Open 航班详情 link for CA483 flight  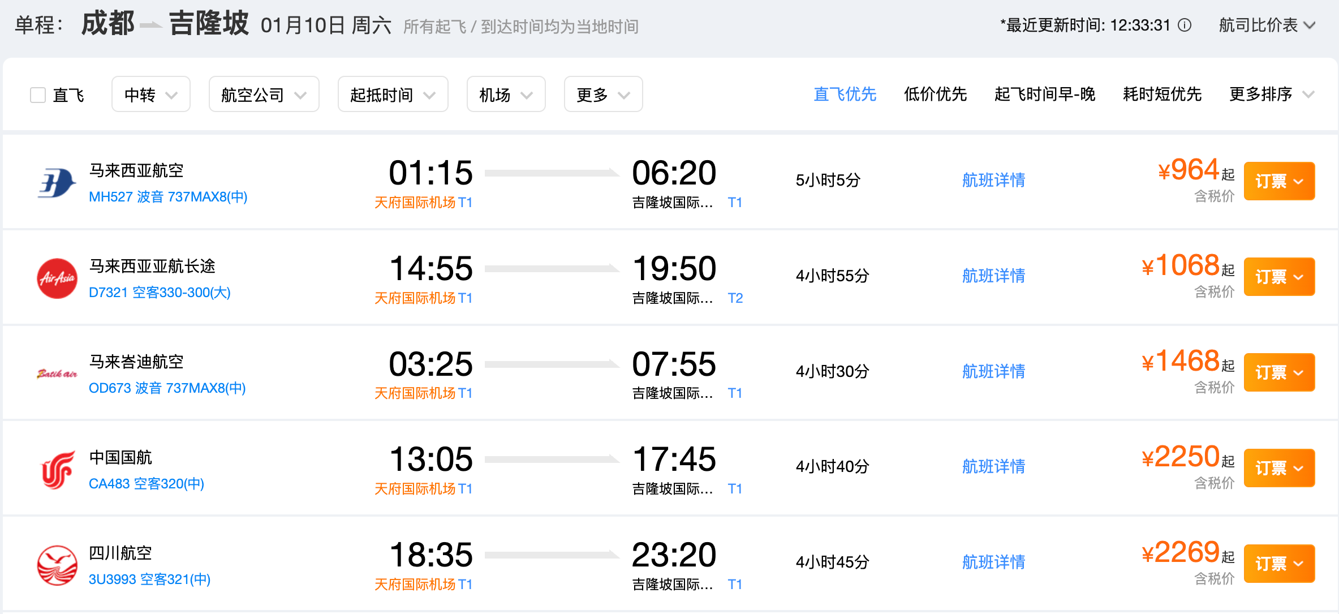tap(993, 467)
